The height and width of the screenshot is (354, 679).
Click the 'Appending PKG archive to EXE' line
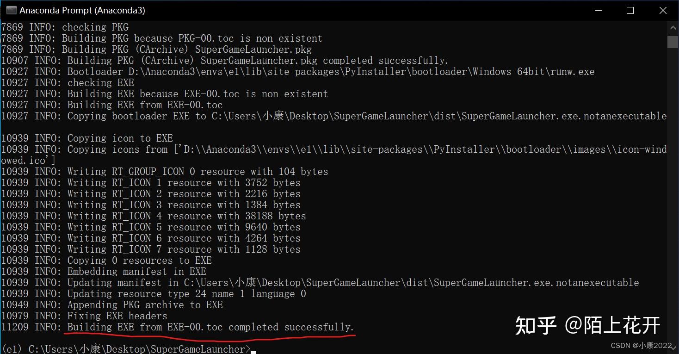pos(112,305)
